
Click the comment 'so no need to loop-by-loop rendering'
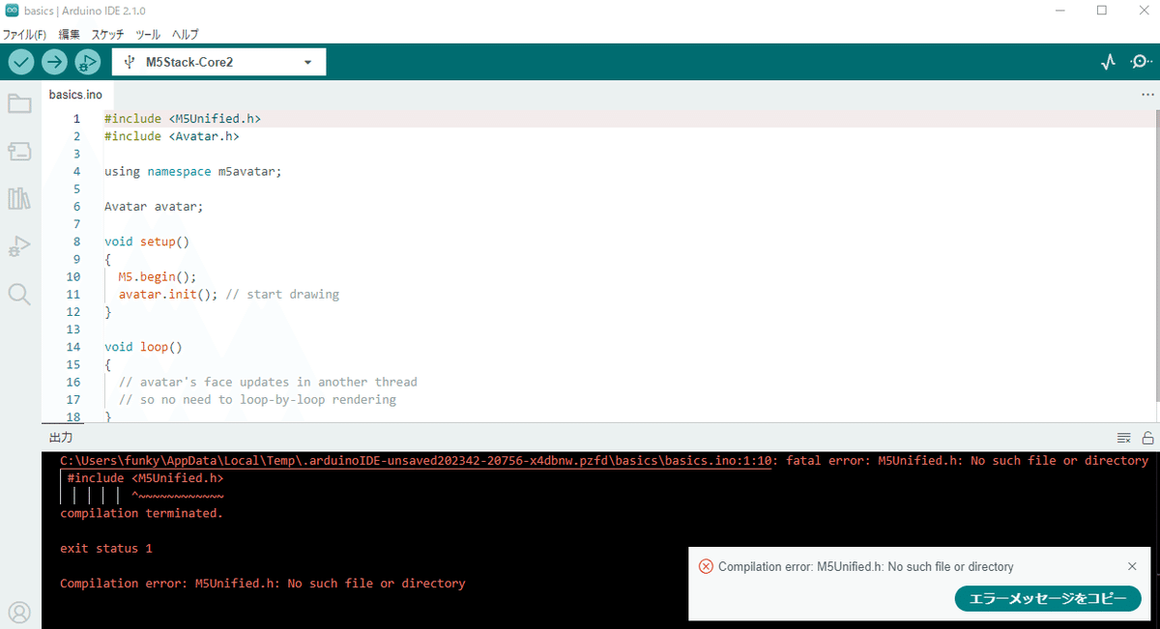257,399
